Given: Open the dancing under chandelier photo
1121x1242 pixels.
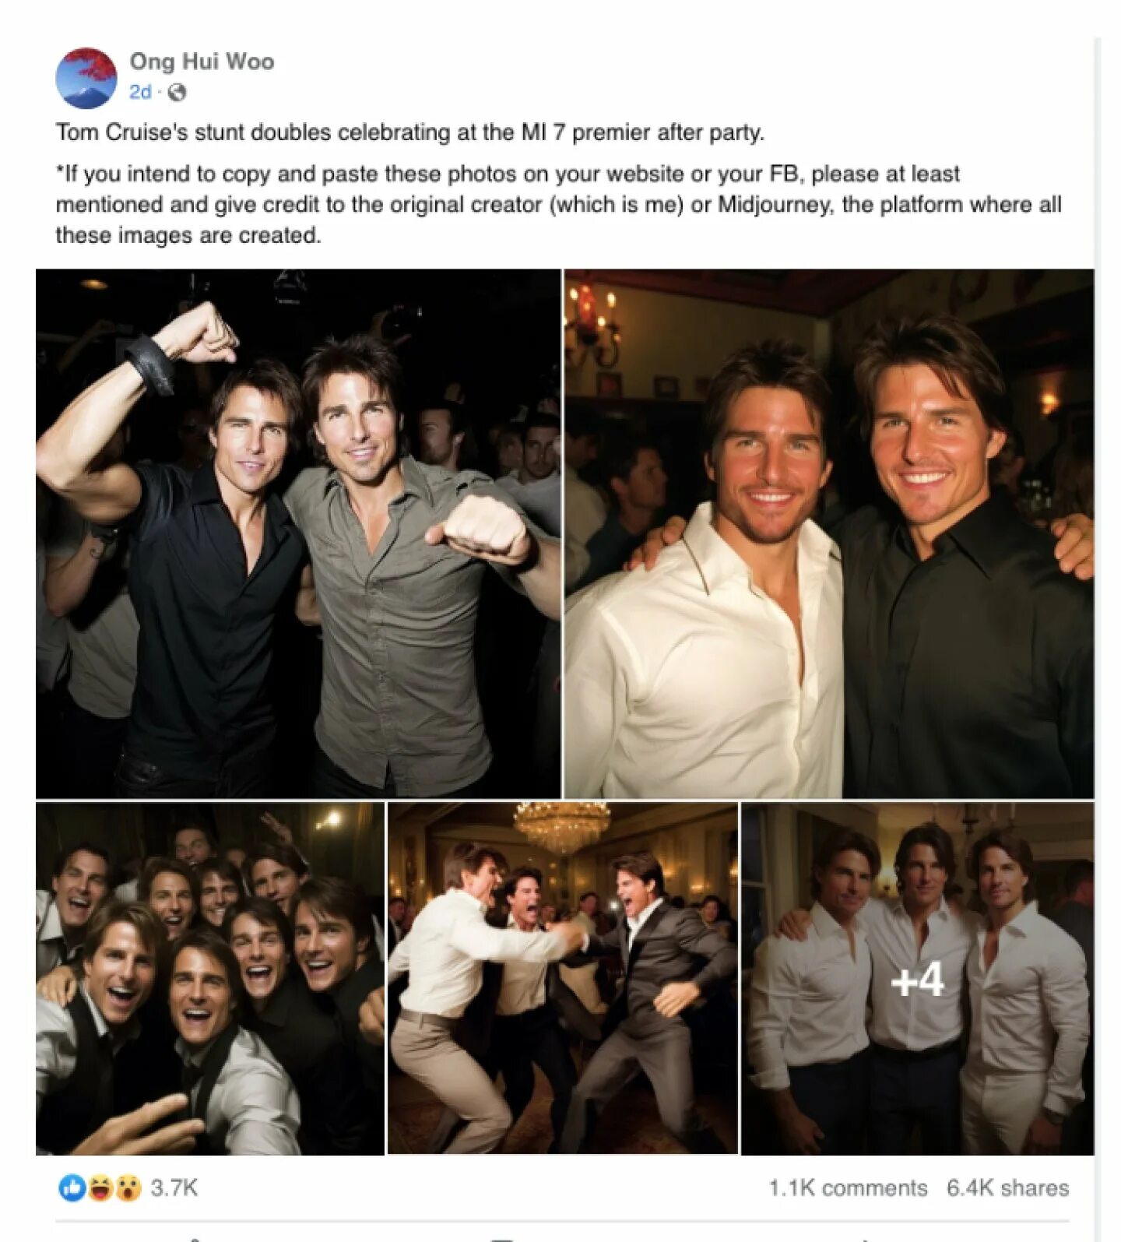Looking at the screenshot, I should point(563,978).
